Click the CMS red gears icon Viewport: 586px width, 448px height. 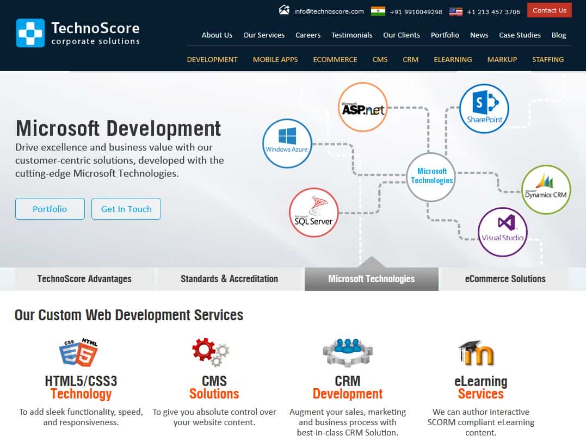(x=211, y=352)
